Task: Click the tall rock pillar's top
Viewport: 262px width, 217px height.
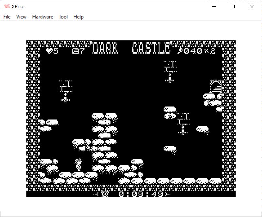Action: [105, 116]
